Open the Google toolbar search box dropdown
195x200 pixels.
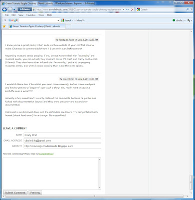[x=58, y=20]
